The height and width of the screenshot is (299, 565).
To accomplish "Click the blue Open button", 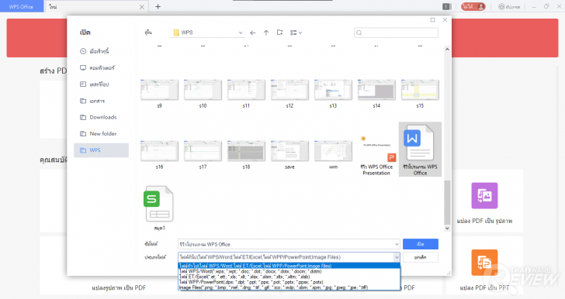I will pyautogui.click(x=421, y=244).
